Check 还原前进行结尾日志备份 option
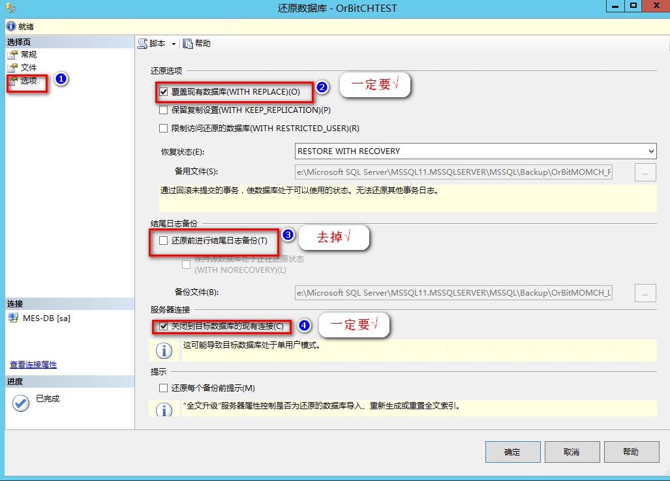 click(162, 241)
